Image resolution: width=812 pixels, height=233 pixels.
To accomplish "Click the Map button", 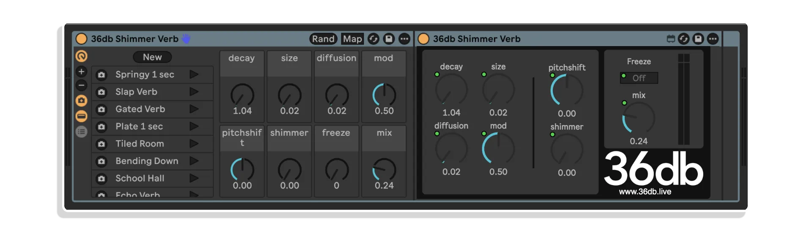I will click(x=352, y=39).
